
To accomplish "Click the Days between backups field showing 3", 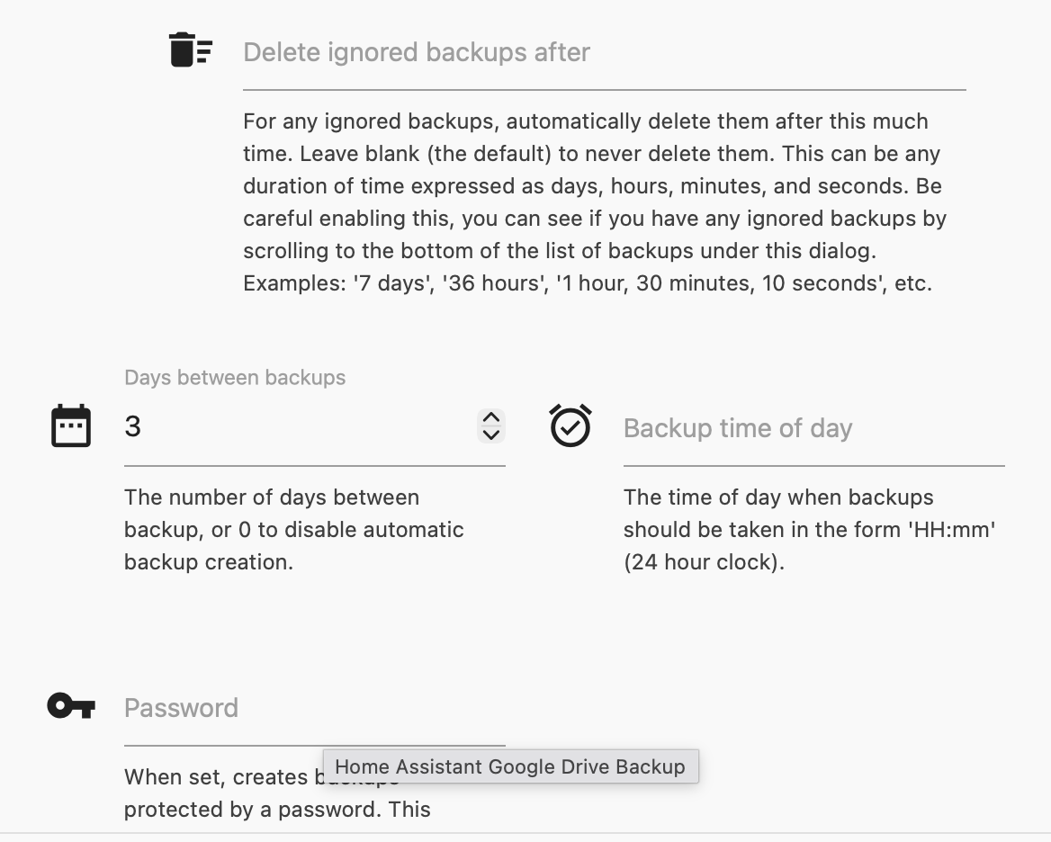I will [x=297, y=426].
